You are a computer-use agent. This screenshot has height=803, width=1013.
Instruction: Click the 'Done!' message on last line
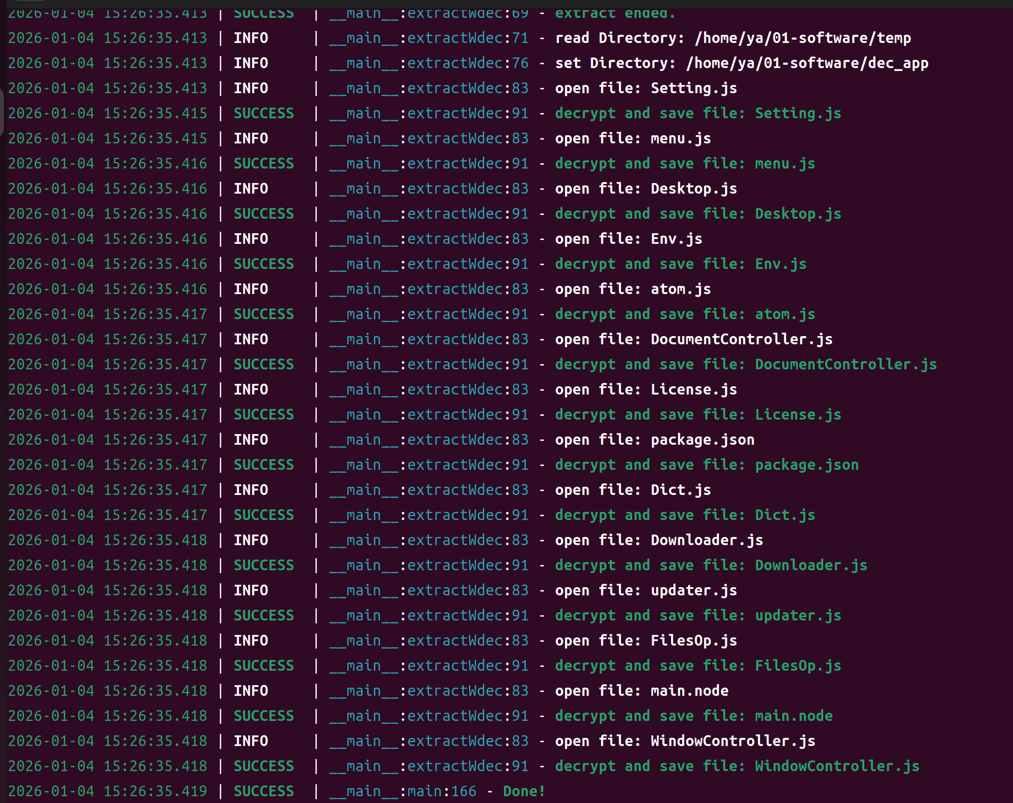[x=524, y=791]
